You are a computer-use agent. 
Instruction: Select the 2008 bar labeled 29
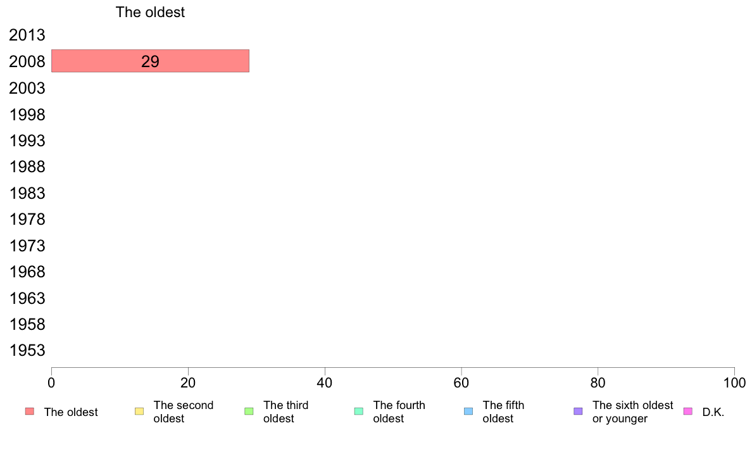click(x=150, y=61)
